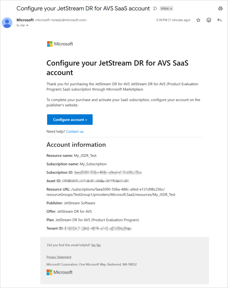Expand the 'to me' recipient details

(27, 26)
